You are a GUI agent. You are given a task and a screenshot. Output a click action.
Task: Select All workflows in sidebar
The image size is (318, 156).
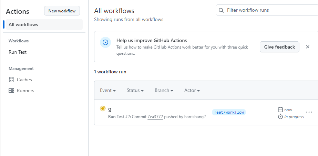[x=44, y=24]
